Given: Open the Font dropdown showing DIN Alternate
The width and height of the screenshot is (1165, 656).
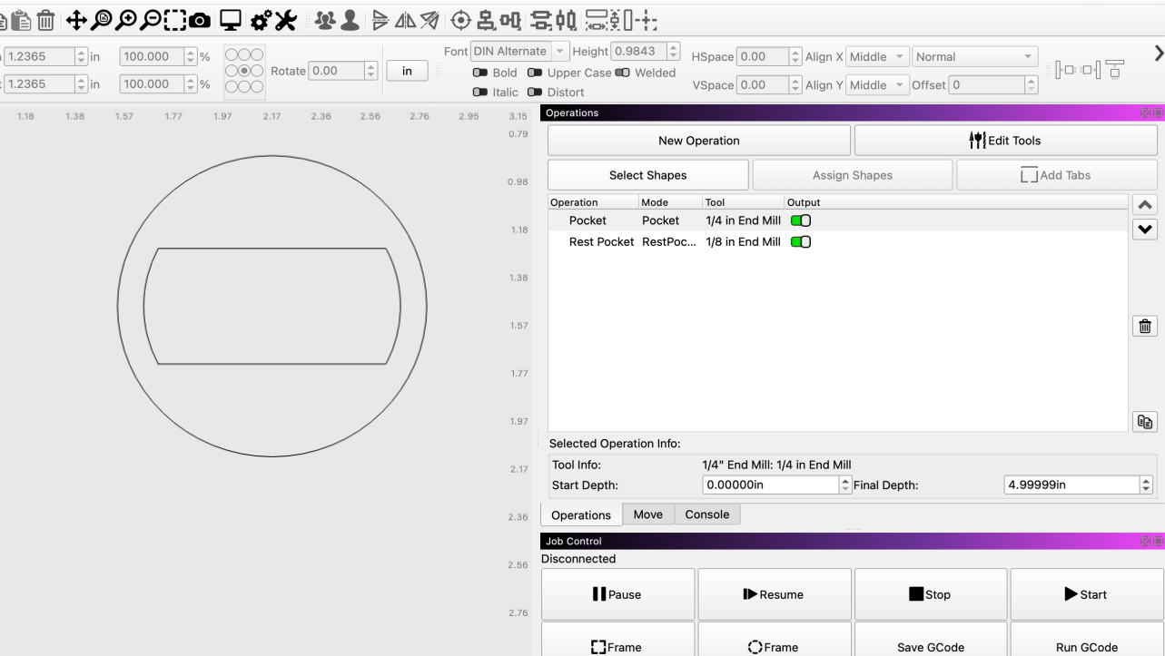Looking at the screenshot, I should pyautogui.click(x=519, y=52).
